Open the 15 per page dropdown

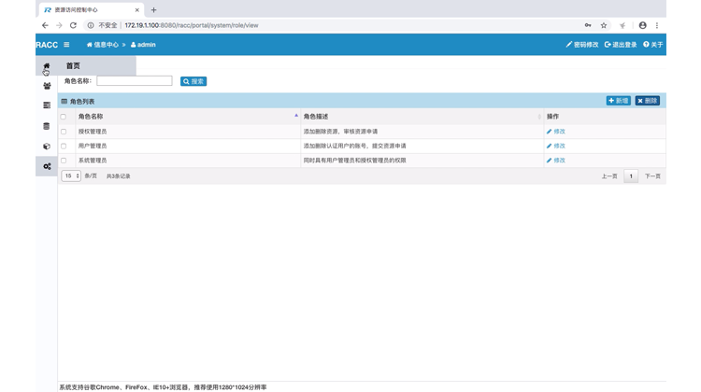tap(71, 175)
